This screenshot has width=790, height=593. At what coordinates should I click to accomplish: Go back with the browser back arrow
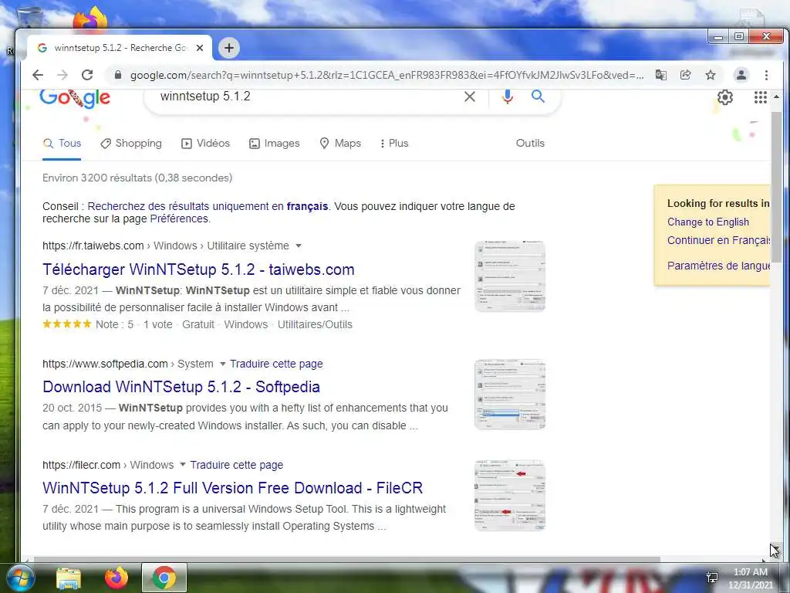point(38,75)
